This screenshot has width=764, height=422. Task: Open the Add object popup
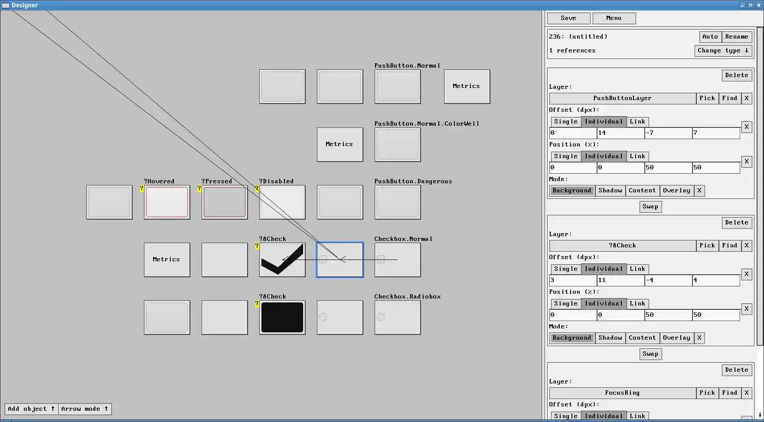pos(30,409)
